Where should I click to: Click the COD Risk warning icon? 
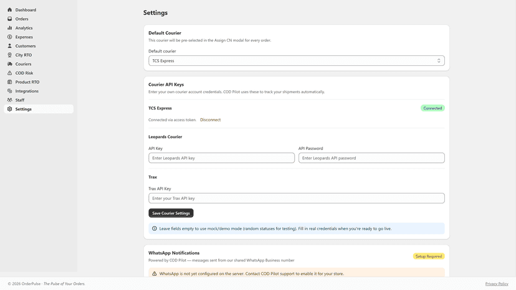(9, 73)
